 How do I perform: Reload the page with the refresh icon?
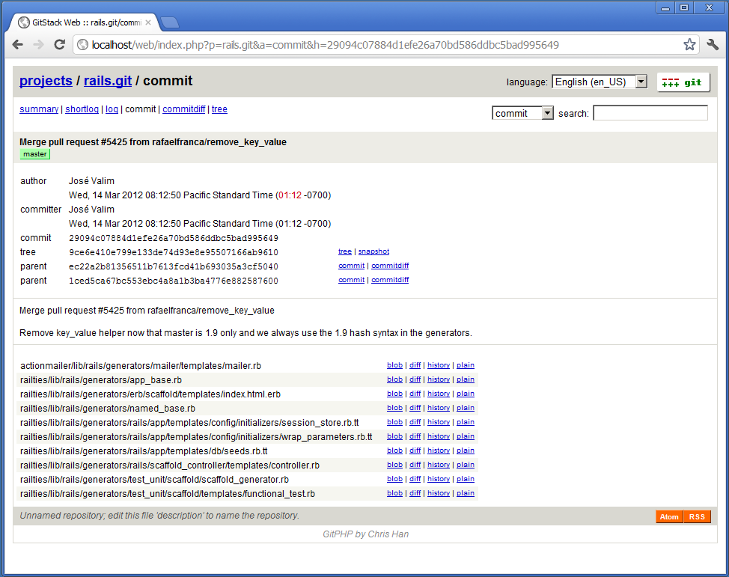coord(59,44)
